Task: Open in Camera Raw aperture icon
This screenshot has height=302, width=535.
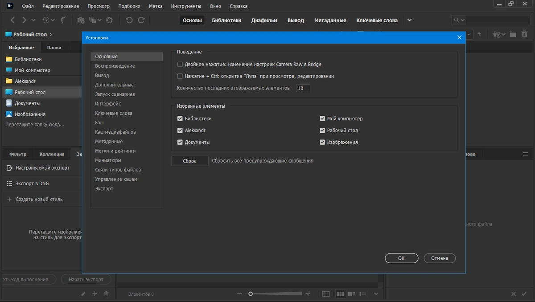Action: click(109, 20)
